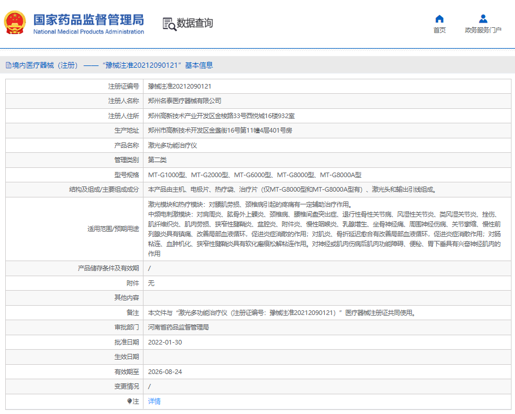Click the 政务服务门户 label
The width and height of the screenshot is (515, 414).
pos(483,30)
